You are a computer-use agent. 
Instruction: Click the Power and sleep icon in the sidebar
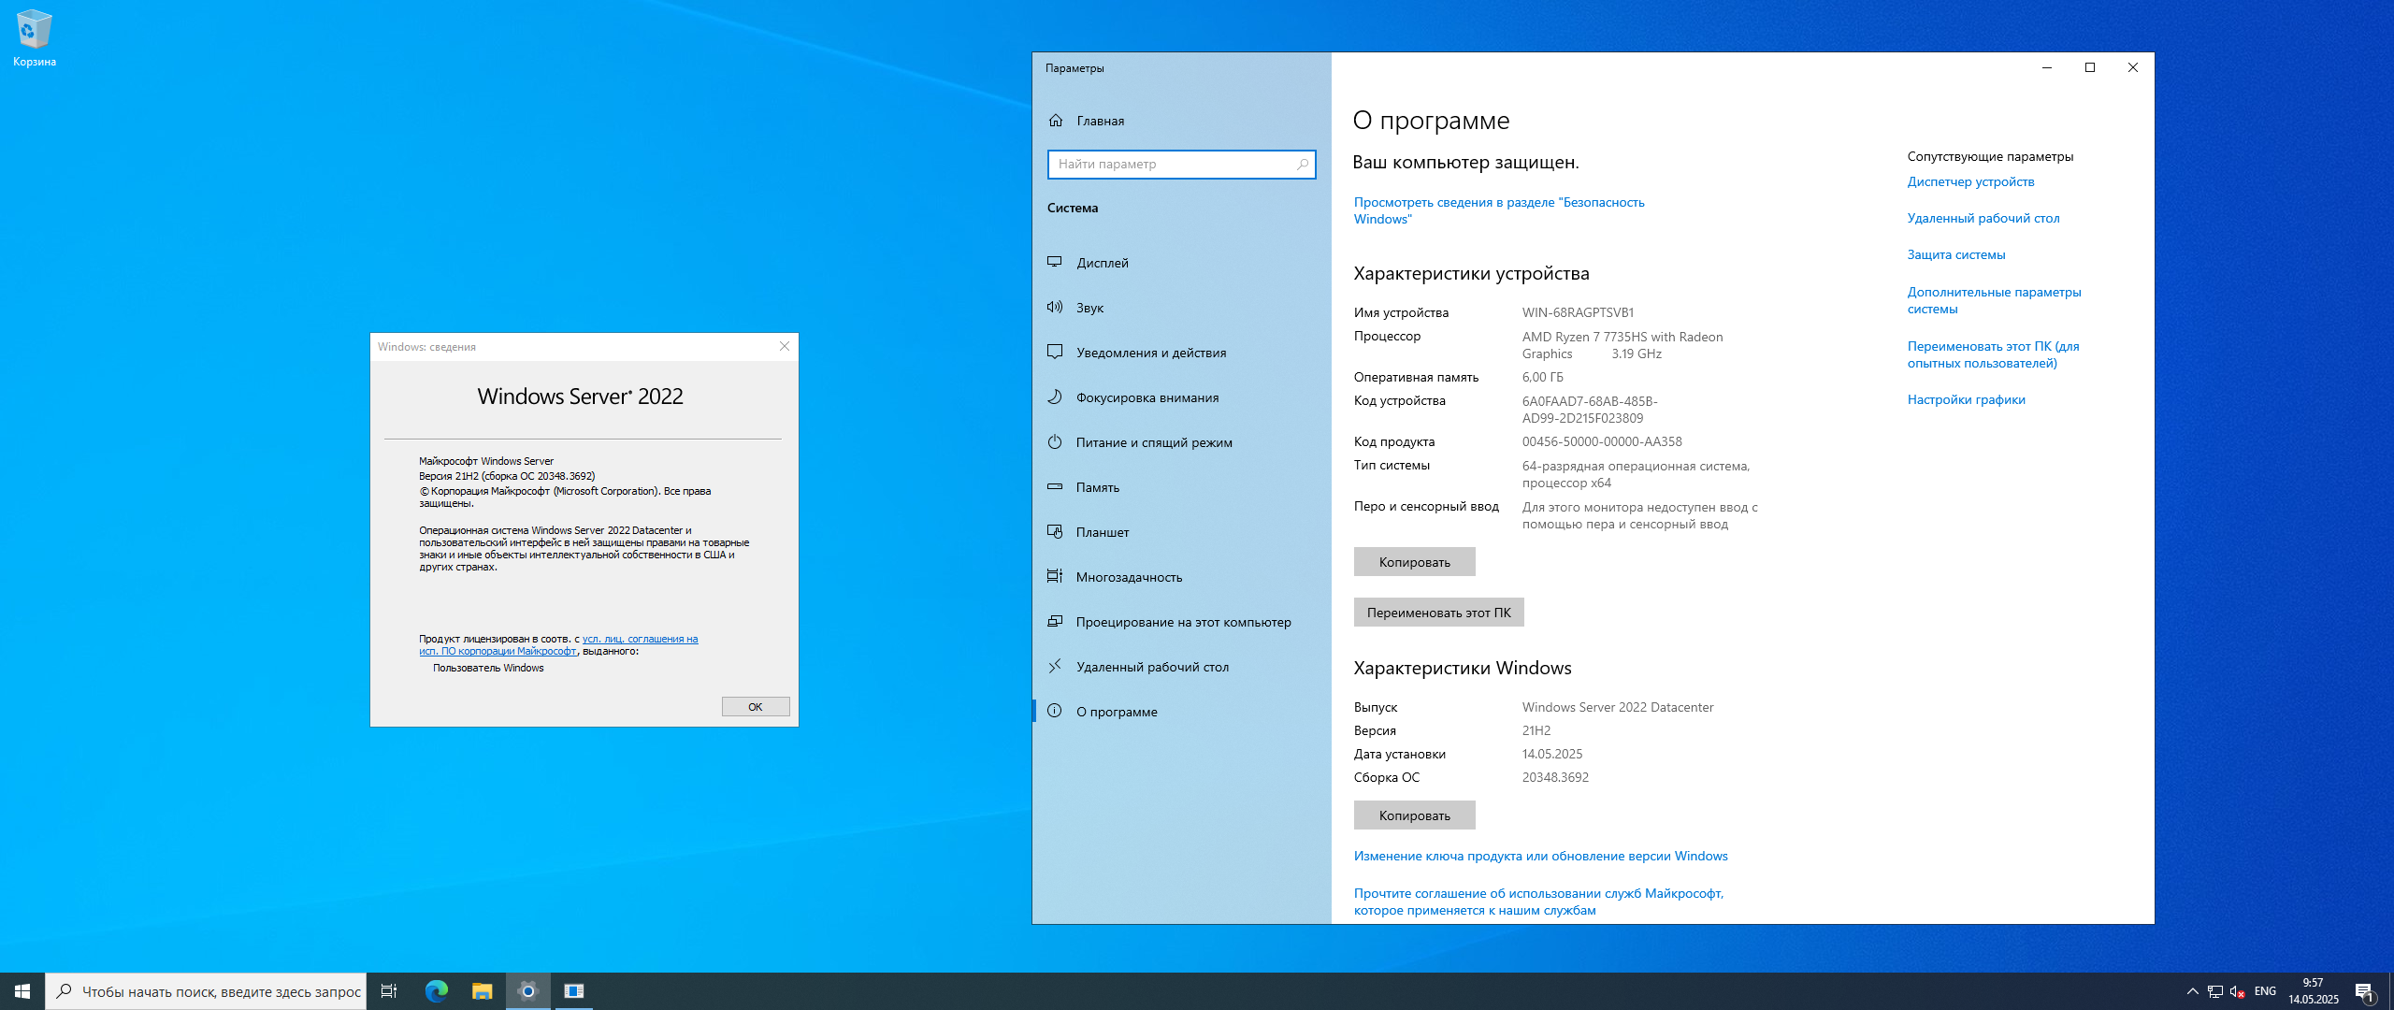tap(1055, 441)
